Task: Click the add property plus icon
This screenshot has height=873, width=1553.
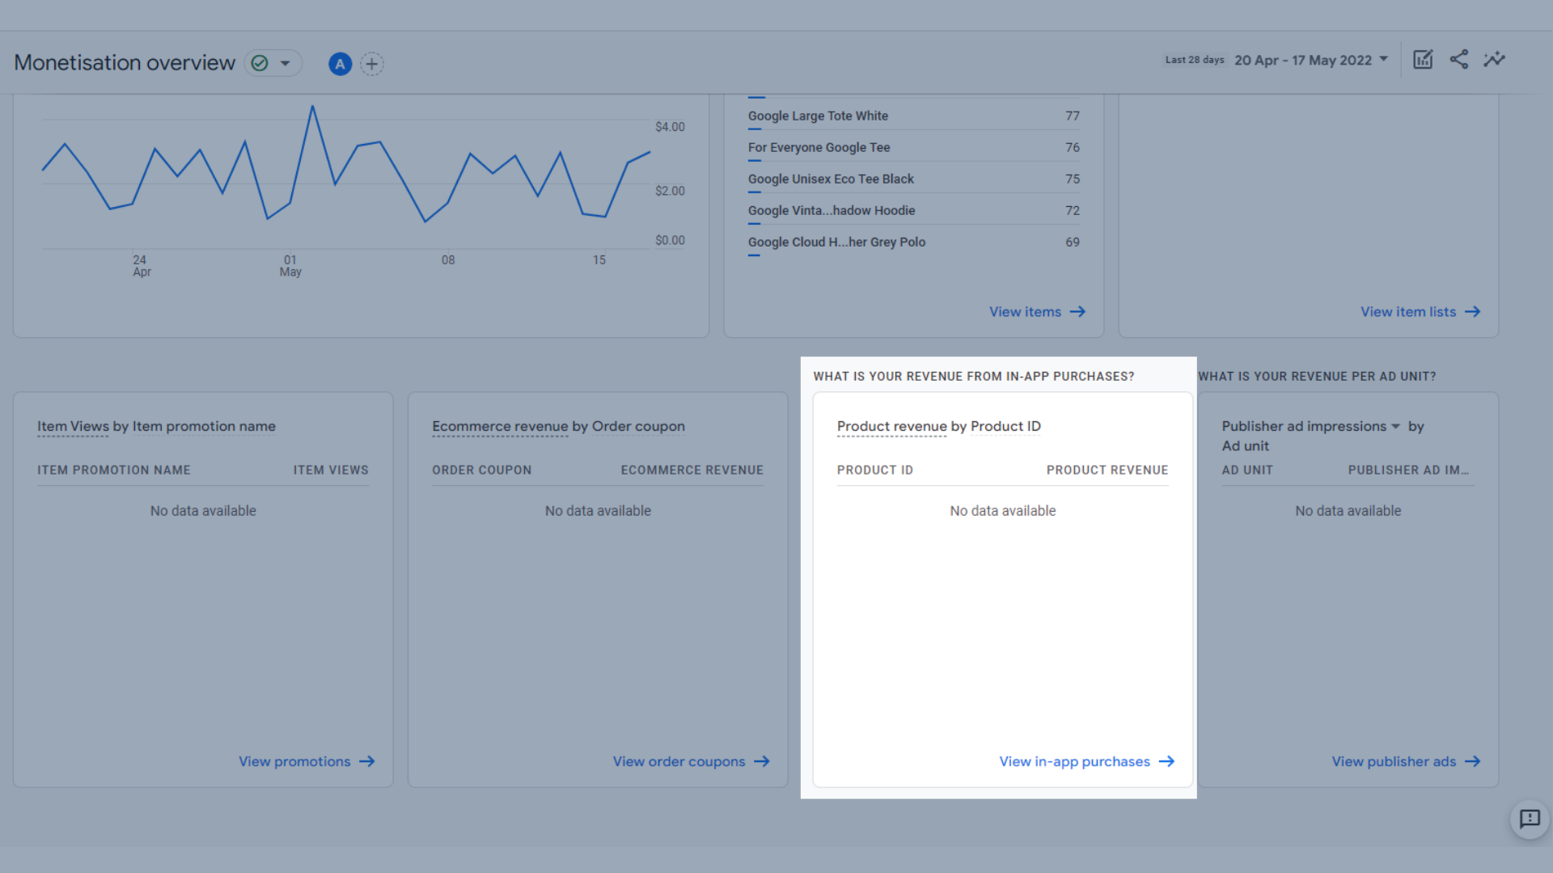Action: [x=372, y=64]
